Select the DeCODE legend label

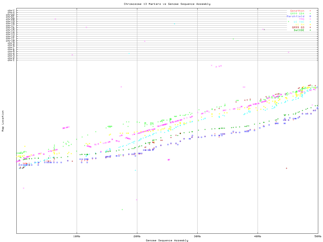299,30
